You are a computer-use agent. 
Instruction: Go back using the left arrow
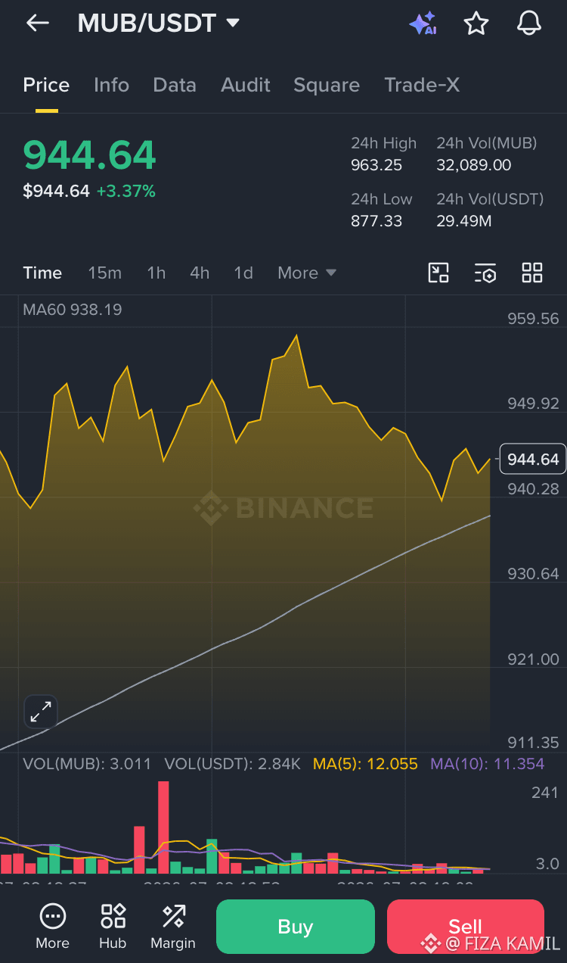[x=37, y=23]
